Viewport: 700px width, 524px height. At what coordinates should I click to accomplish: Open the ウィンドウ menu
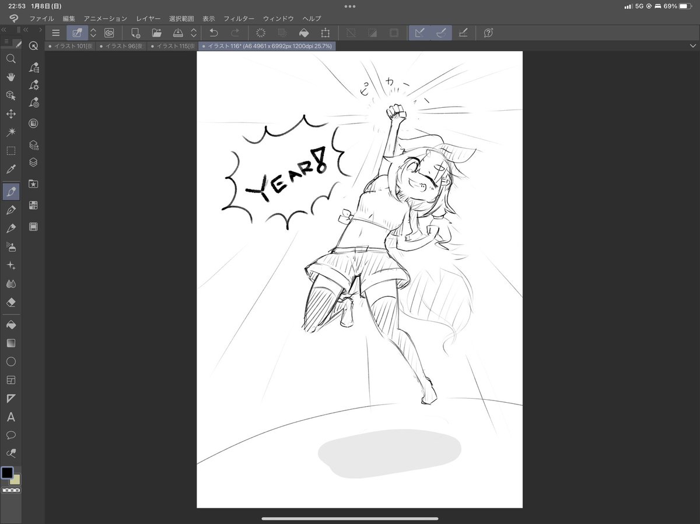pyautogui.click(x=278, y=19)
